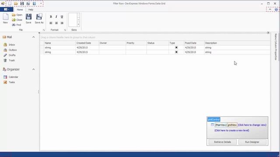Viewport: 280px width, 157px height.
Task: Collapse the Mail navigation group
Action: [x=33, y=37]
